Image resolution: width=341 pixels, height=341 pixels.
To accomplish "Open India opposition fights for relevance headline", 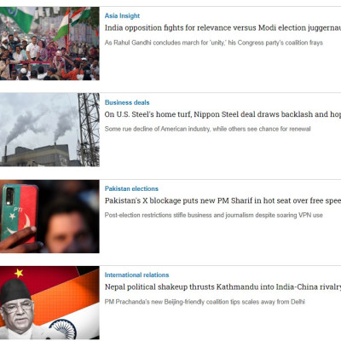I will 223,28.
